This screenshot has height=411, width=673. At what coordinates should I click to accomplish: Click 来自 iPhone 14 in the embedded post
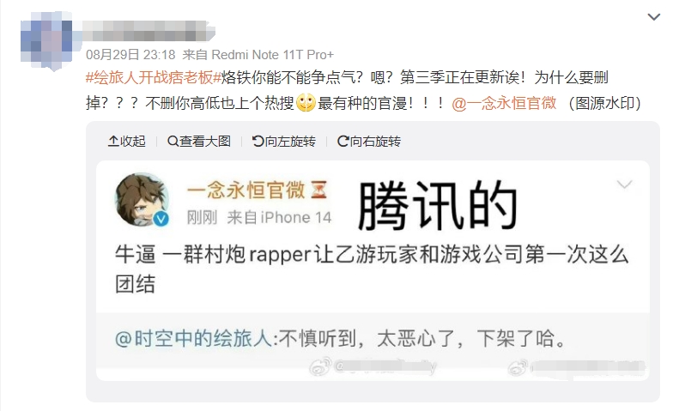[x=279, y=218]
